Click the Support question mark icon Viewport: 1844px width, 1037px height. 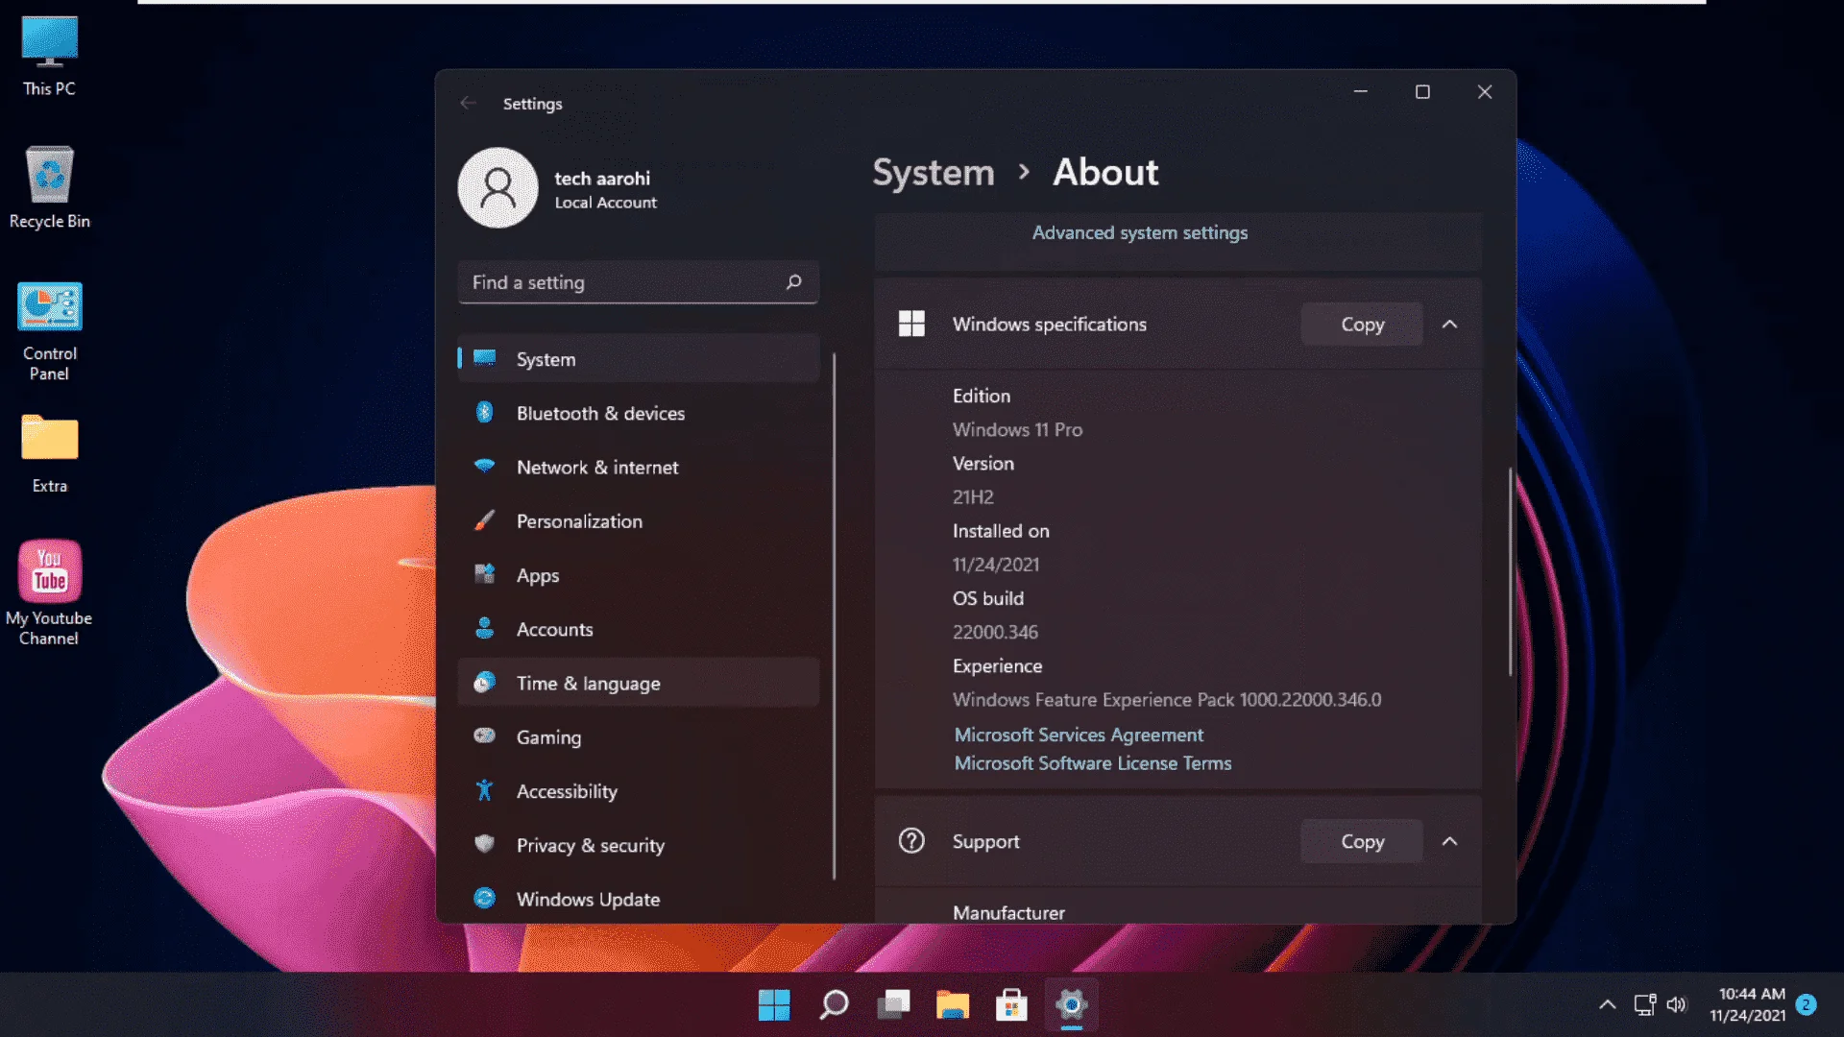coord(911,841)
